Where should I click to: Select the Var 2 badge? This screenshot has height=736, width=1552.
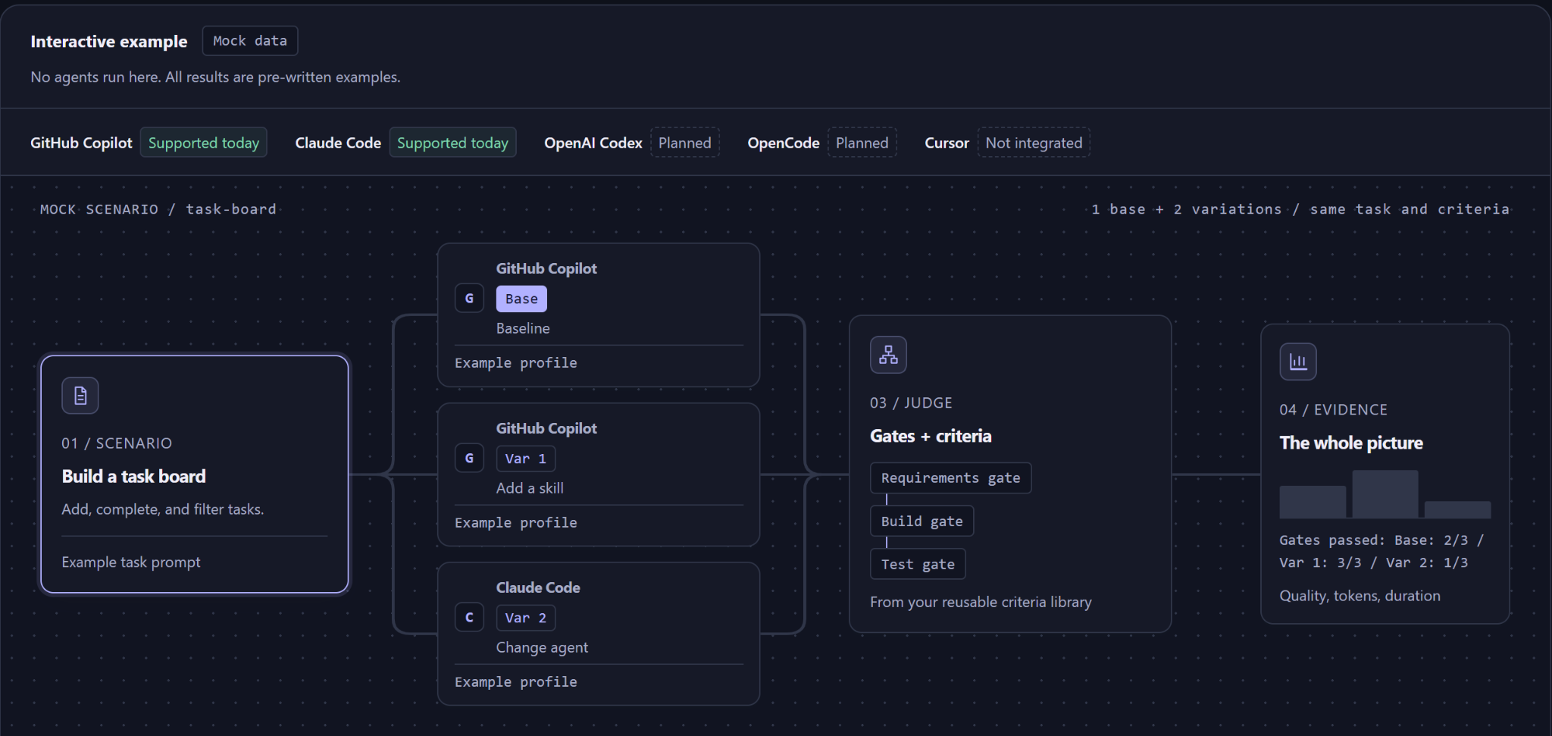click(526, 618)
